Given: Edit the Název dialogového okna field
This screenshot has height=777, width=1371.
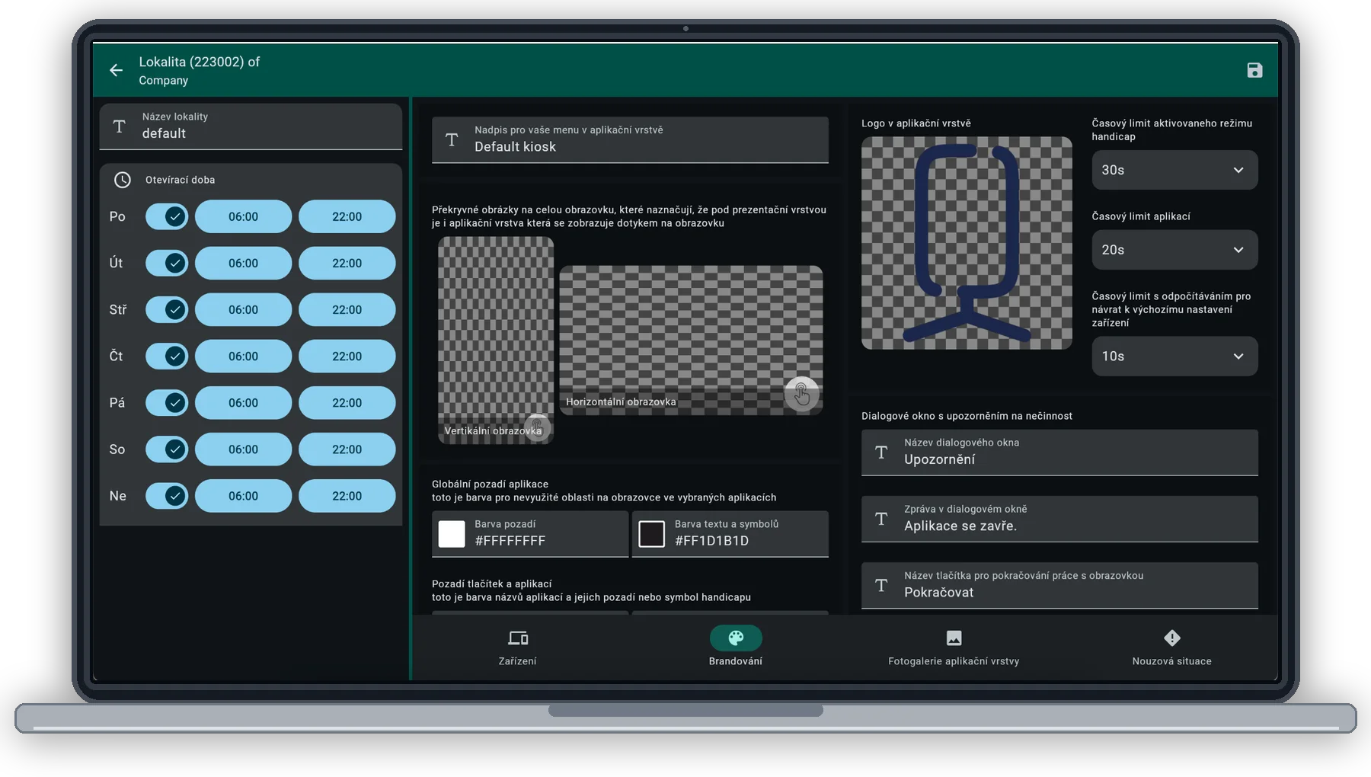Looking at the screenshot, I should click(1059, 452).
